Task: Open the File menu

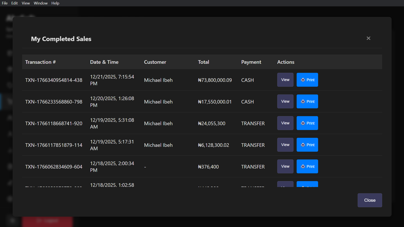Action: 5,3
